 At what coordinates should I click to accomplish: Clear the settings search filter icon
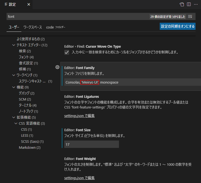pos(190,16)
